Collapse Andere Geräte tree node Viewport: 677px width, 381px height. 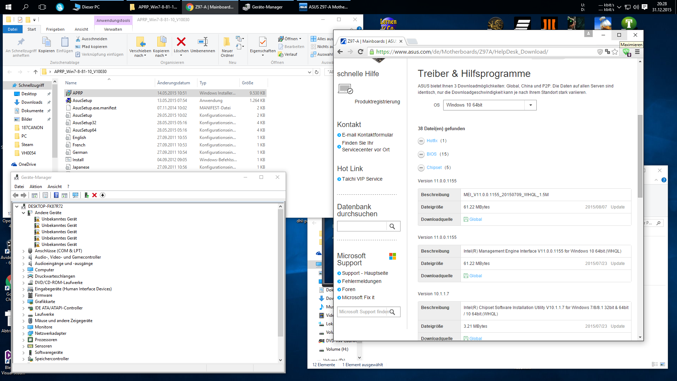(24, 213)
